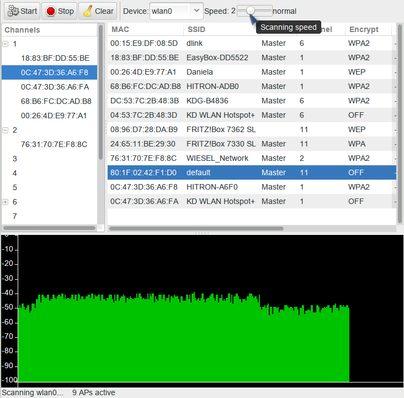Click the Channels tree header
The width and height of the screenshot is (404, 398).
coord(49,30)
